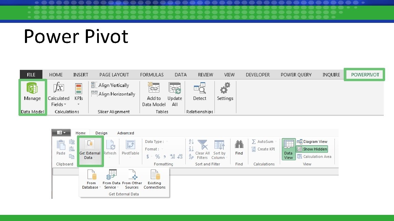Click the Calculated Fields fx icon
Viewport: 394px width, 221px height.
point(58,88)
